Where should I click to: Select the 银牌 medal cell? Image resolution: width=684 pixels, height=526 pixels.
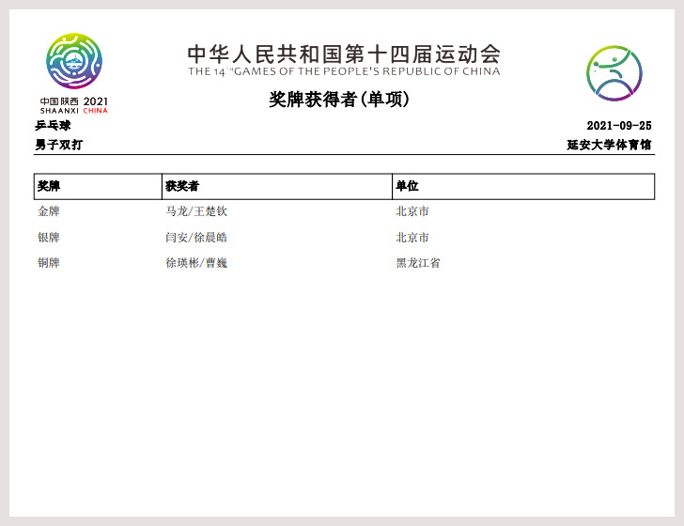pos(49,238)
